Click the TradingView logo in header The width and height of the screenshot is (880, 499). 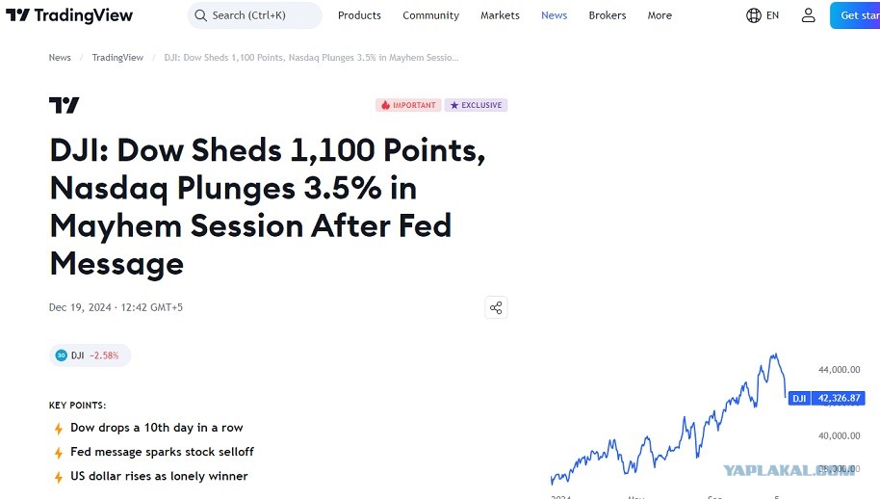click(69, 15)
